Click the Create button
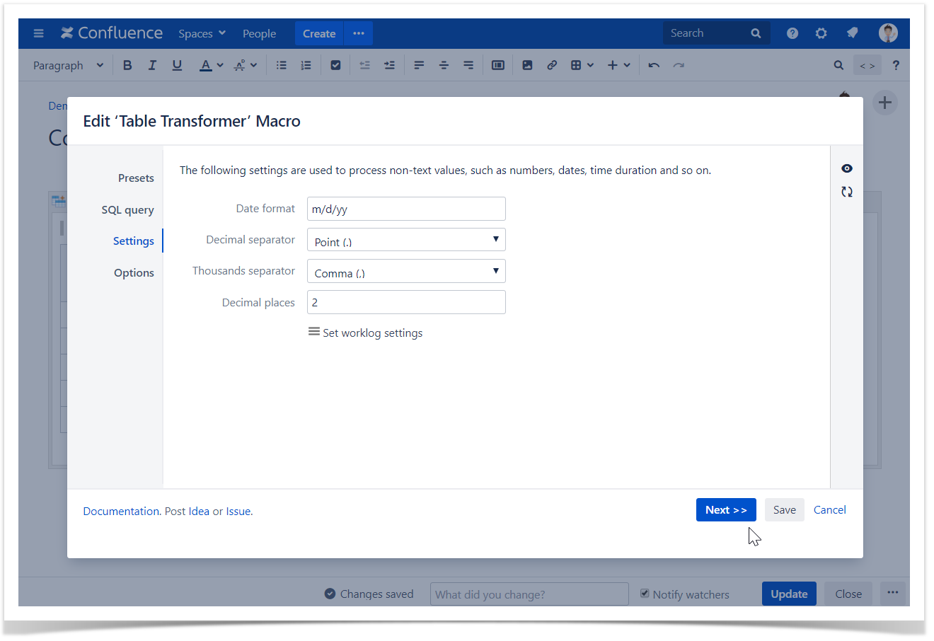This screenshot has height=641, width=934. 319,33
